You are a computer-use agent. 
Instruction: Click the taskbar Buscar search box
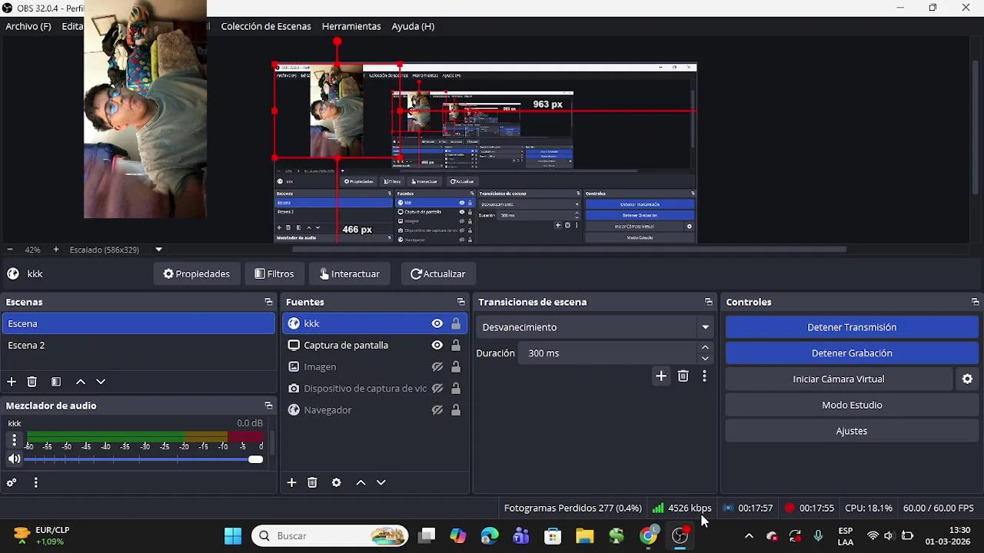pyautogui.click(x=330, y=536)
